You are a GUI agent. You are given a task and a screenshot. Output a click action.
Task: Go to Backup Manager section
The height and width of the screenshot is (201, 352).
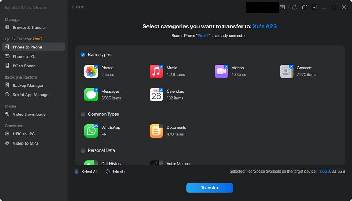pyautogui.click(x=28, y=85)
